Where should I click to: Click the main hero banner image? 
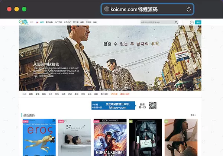(110, 58)
